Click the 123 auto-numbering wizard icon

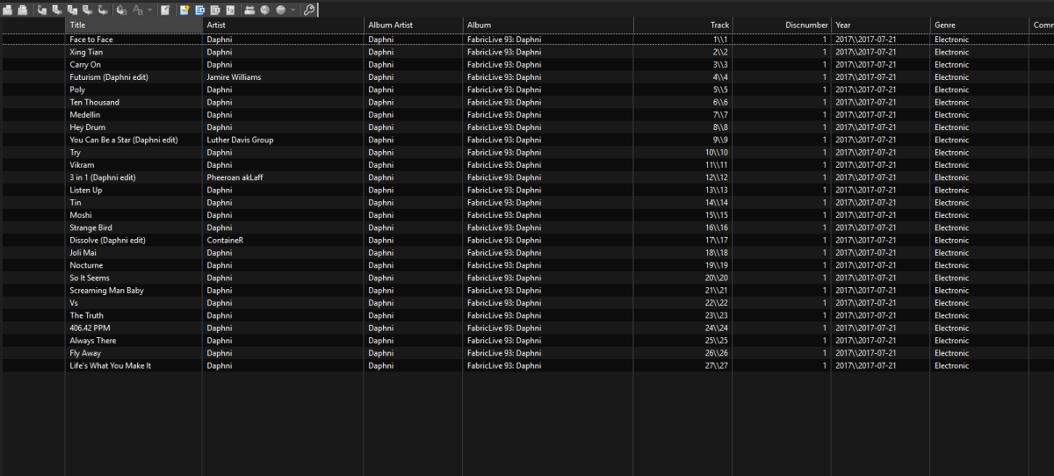(x=230, y=11)
